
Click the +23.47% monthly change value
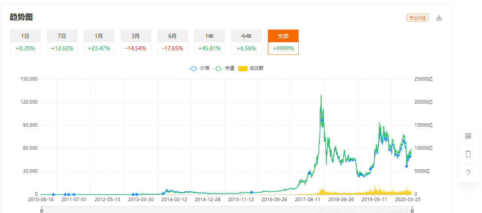[x=99, y=48]
